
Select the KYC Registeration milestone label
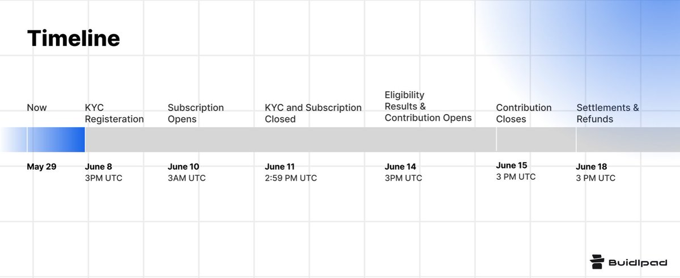pos(114,113)
